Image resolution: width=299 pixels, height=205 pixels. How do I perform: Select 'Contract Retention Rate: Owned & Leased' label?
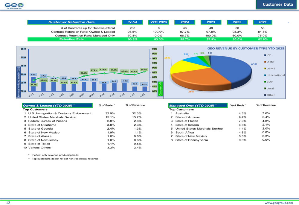pos(83,32)
